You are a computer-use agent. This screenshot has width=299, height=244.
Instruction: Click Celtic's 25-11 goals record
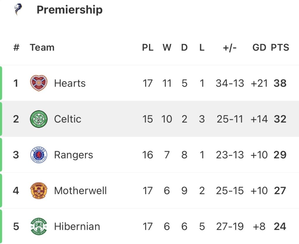(x=230, y=119)
